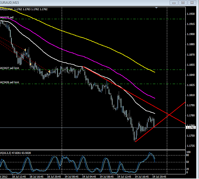Click the stochastic 80 level label
Image resolution: width=199 pixels, height=179 pixels.
tap(188, 155)
